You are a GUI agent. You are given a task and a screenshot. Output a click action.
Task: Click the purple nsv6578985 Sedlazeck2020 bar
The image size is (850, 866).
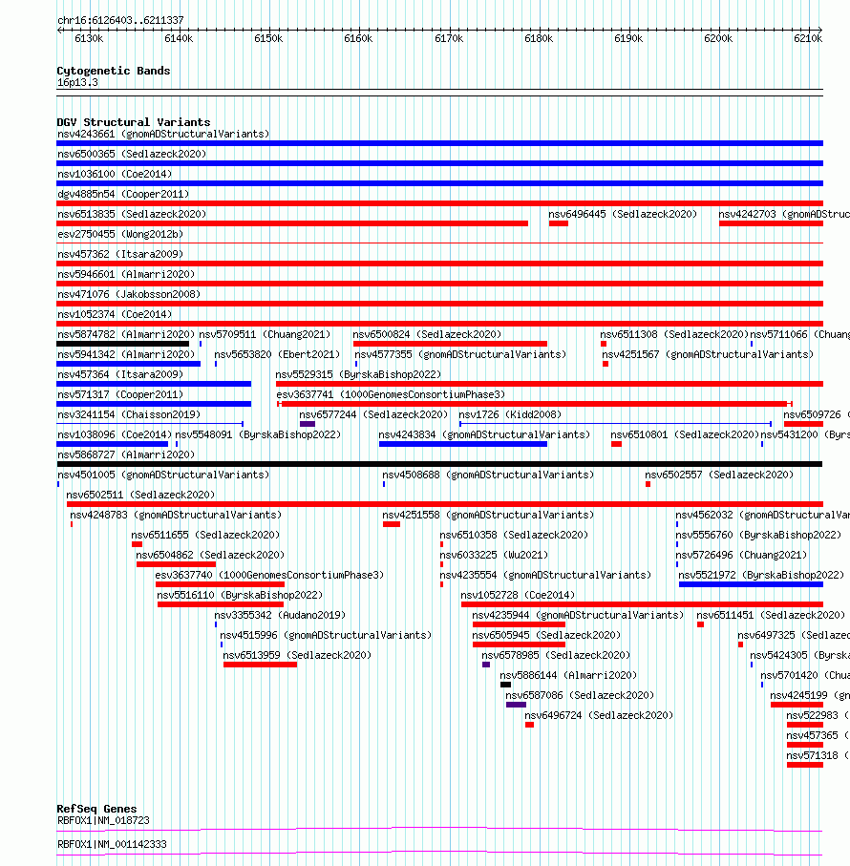tap(486, 665)
